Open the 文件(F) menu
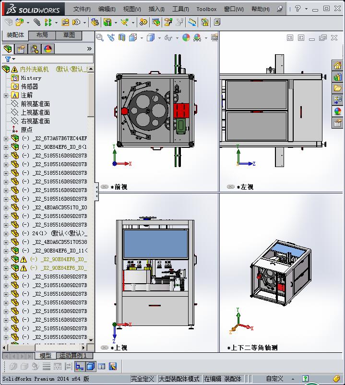 tap(82, 9)
